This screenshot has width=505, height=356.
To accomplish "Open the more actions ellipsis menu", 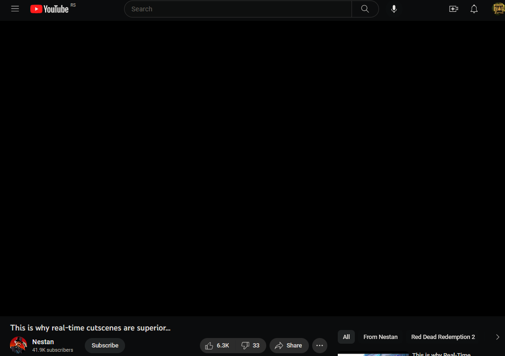I will click(x=319, y=346).
